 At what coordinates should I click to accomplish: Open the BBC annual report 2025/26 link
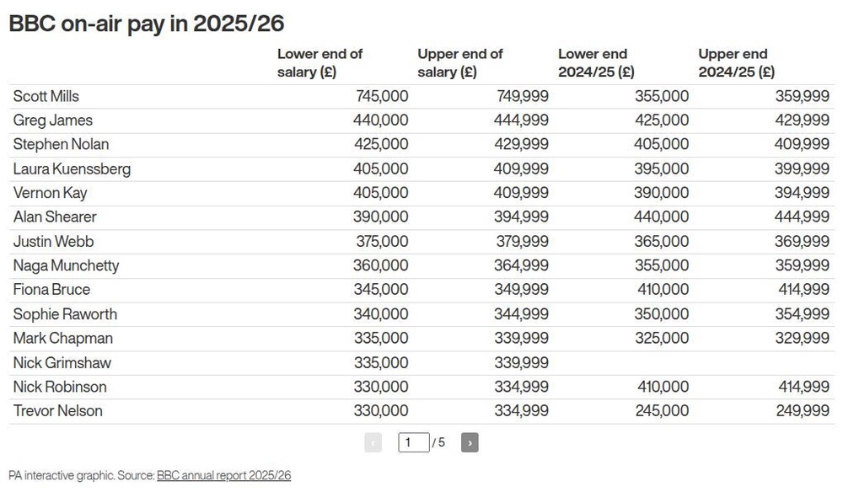tap(223, 475)
